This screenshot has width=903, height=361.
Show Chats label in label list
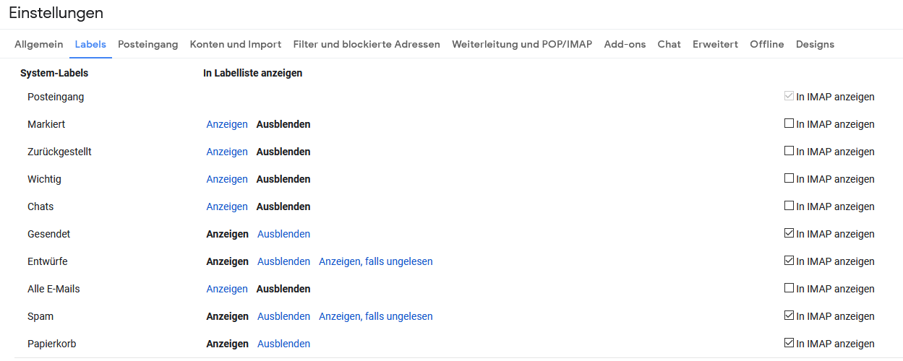pos(227,206)
